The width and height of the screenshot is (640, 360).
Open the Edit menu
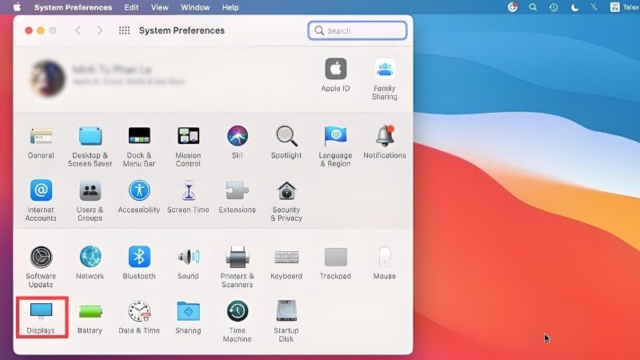point(131,7)
